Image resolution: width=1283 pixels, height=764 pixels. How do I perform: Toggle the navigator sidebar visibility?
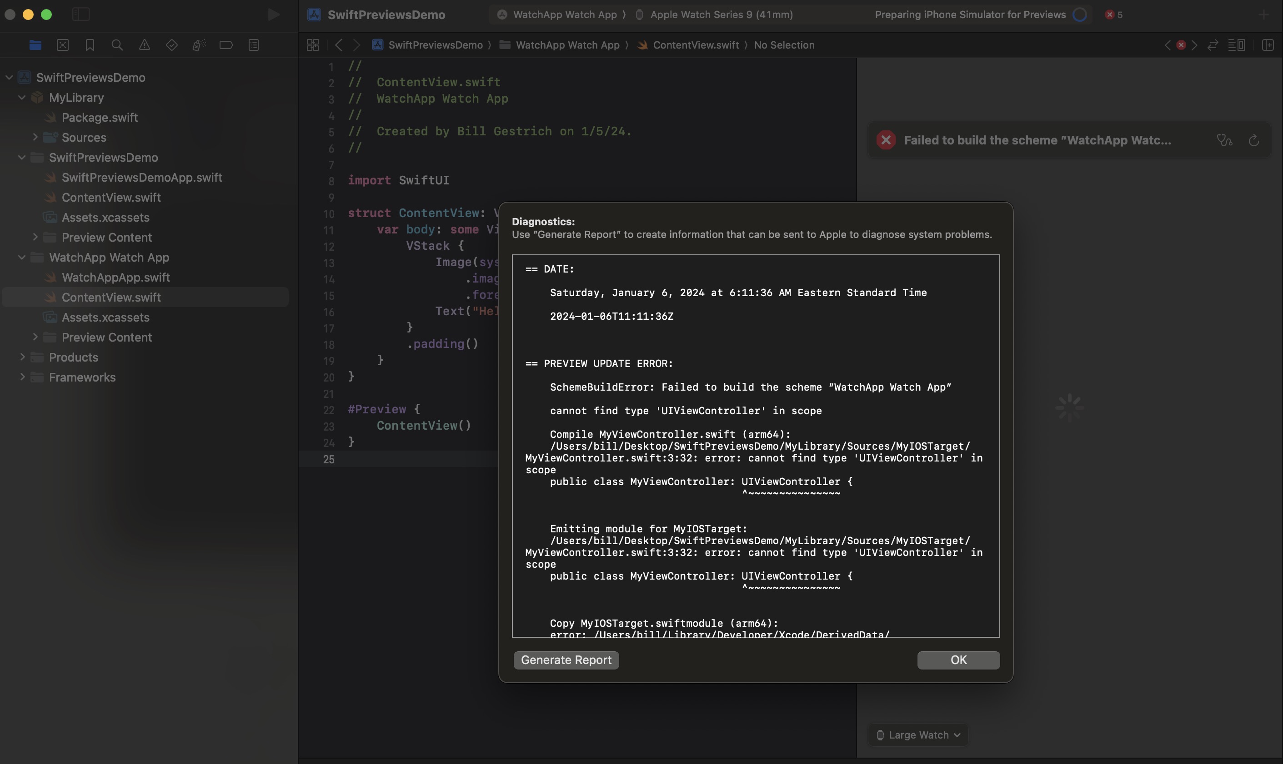81,15
